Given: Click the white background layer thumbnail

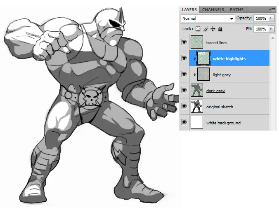Looking at the screenshot, I should click(197, 122).
